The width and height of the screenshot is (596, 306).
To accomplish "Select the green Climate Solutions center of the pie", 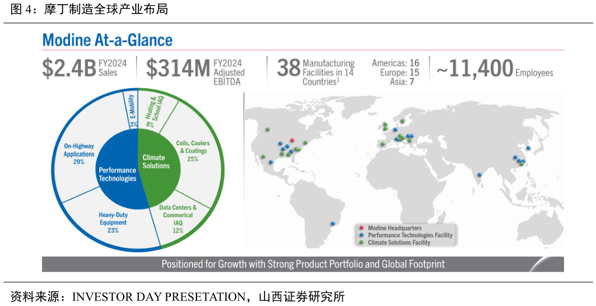I will [x=156, y=162].
